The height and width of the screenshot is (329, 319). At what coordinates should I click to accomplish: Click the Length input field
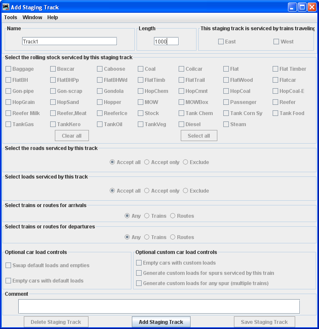(166, 41)
